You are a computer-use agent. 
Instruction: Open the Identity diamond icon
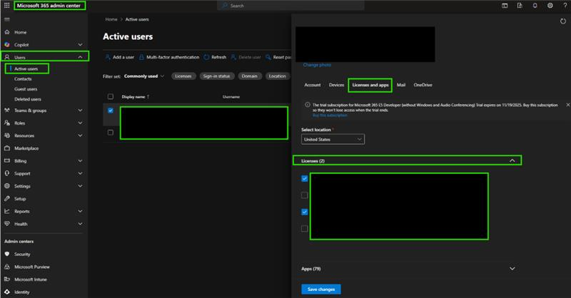[7, 292]
